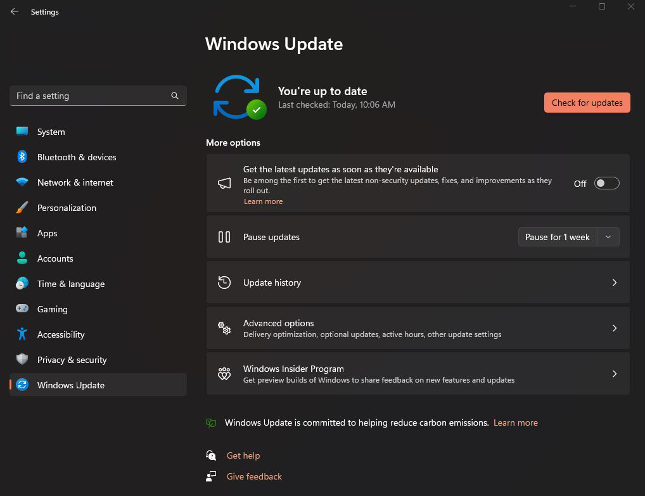Open the Get help link
This screenshot has width=645, height=496.
tap(243, 455)
